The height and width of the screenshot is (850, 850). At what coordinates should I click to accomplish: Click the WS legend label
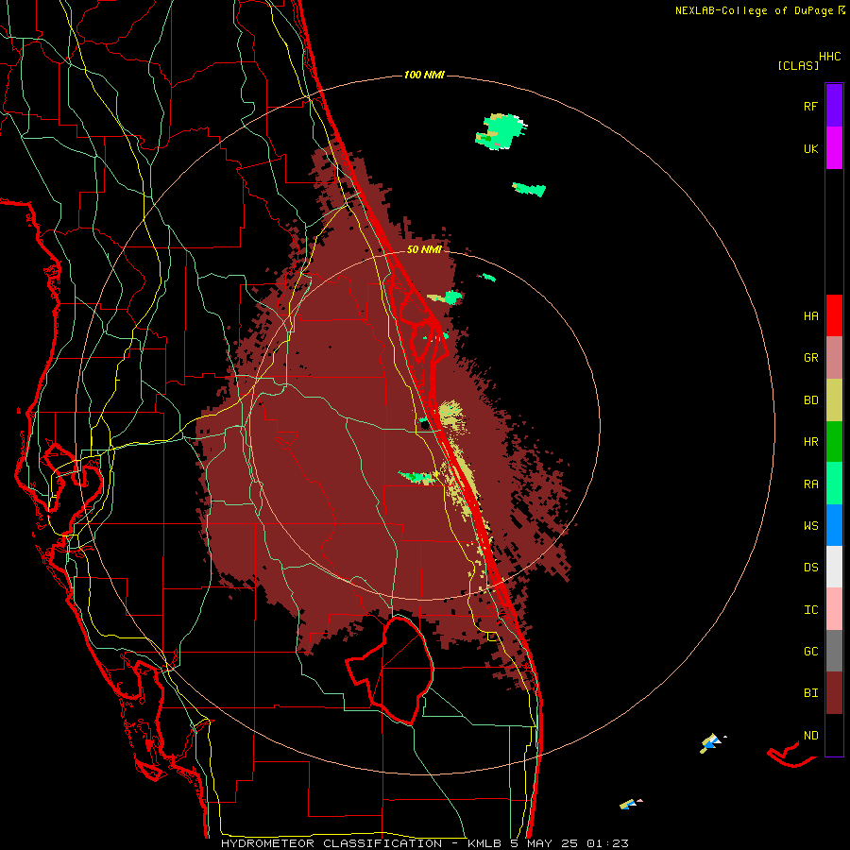810,526
